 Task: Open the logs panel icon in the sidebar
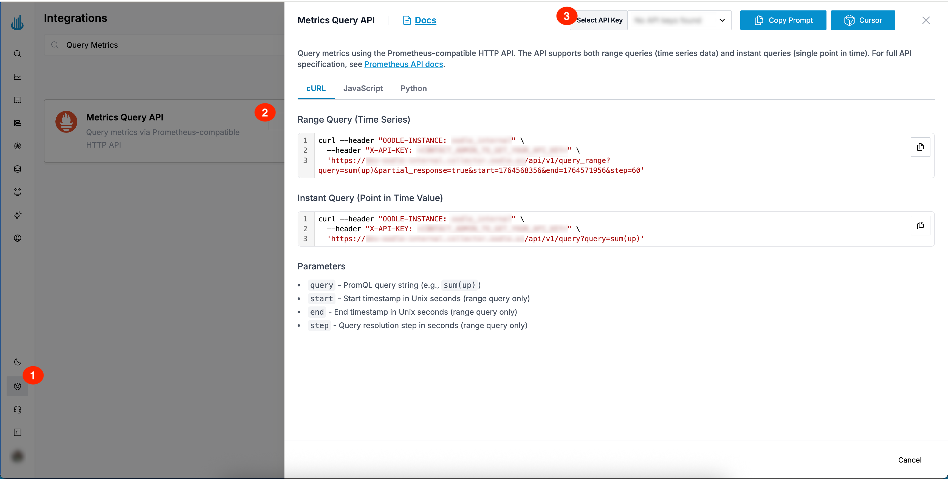click(17, 100)
